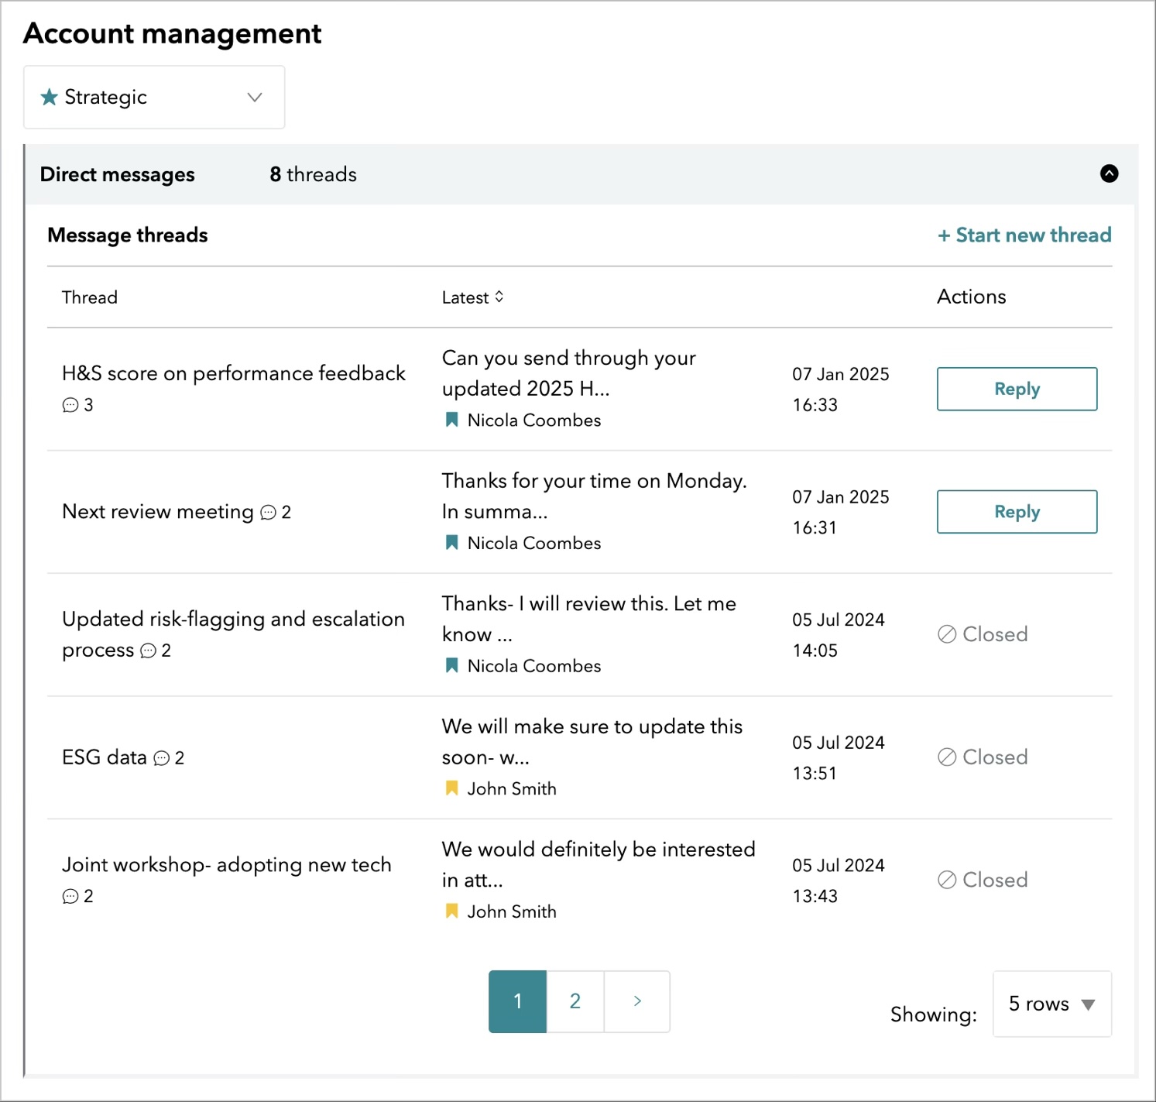Open H&S score on performance feedback thread
This screenshot has width=1156, height=1102.
(x=234, y=373)
